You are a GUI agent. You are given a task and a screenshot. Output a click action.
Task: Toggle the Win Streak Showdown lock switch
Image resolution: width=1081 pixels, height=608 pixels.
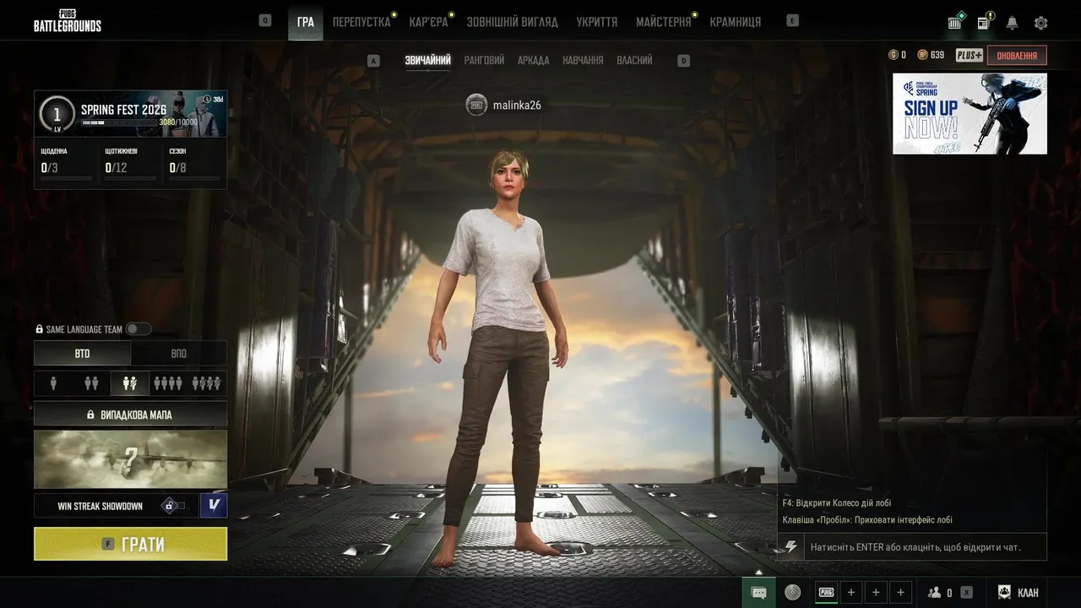[x=173, y=506]
